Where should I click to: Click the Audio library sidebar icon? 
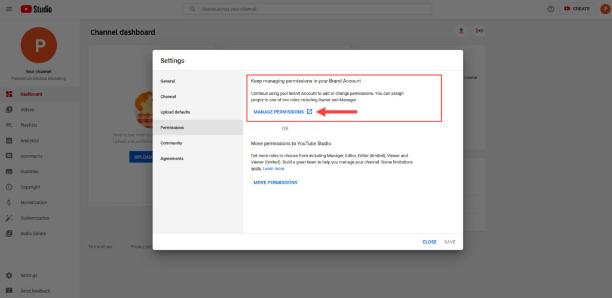click(x=9, y=234)
